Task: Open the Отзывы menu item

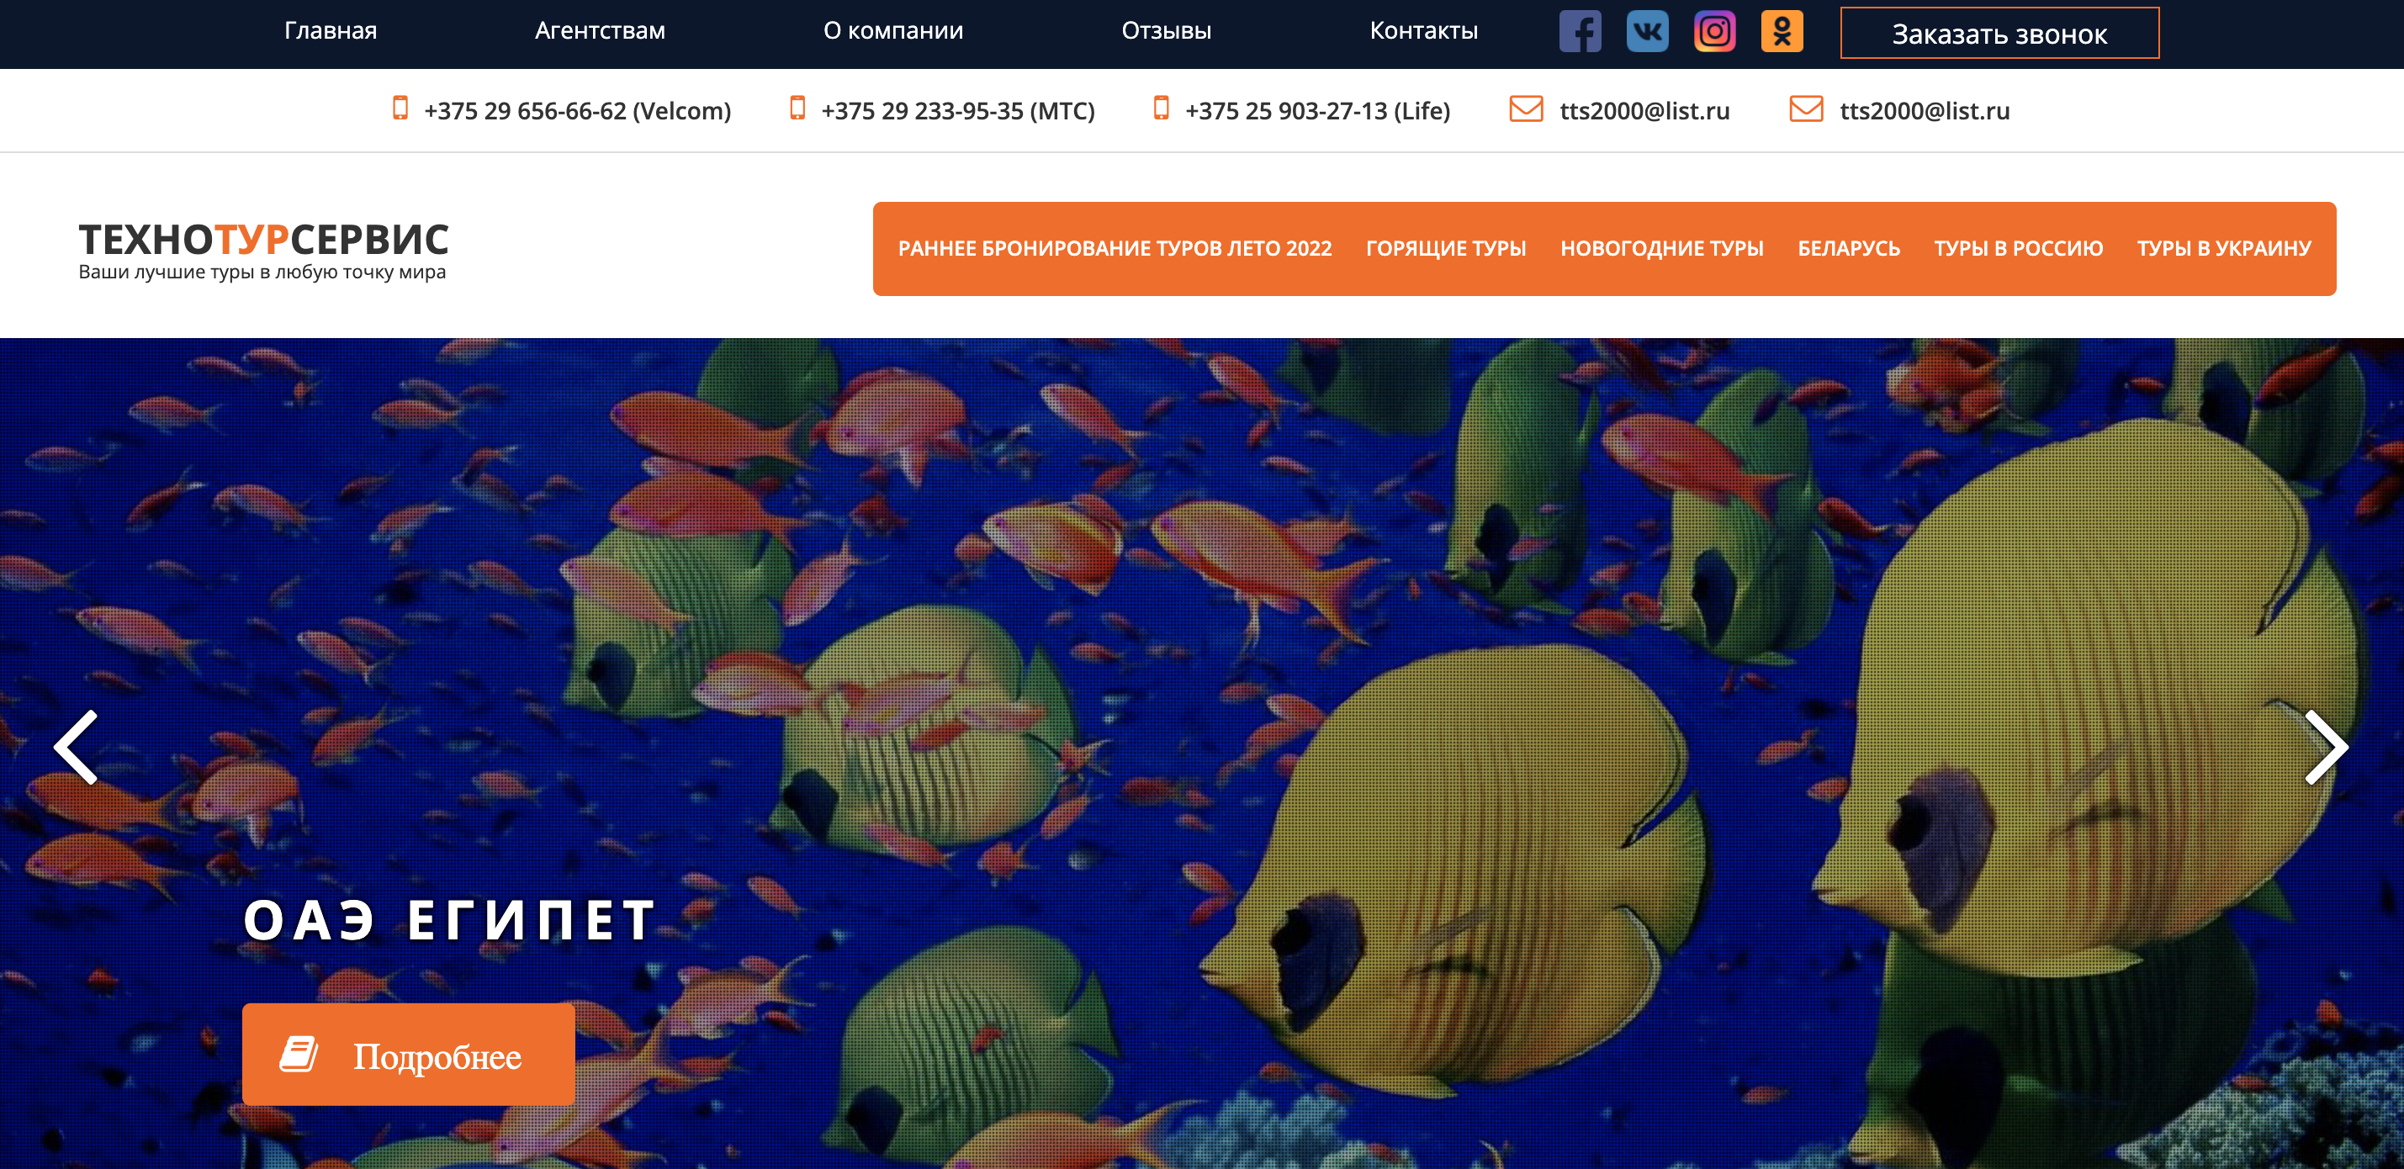Action: (x=1166, y=31)
